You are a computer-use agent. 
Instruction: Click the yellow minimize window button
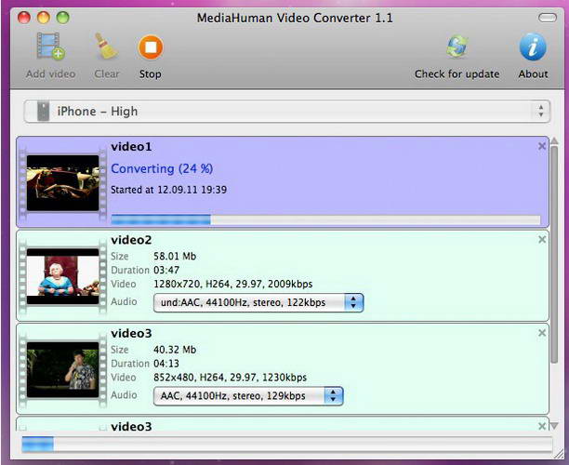[44, 18]
